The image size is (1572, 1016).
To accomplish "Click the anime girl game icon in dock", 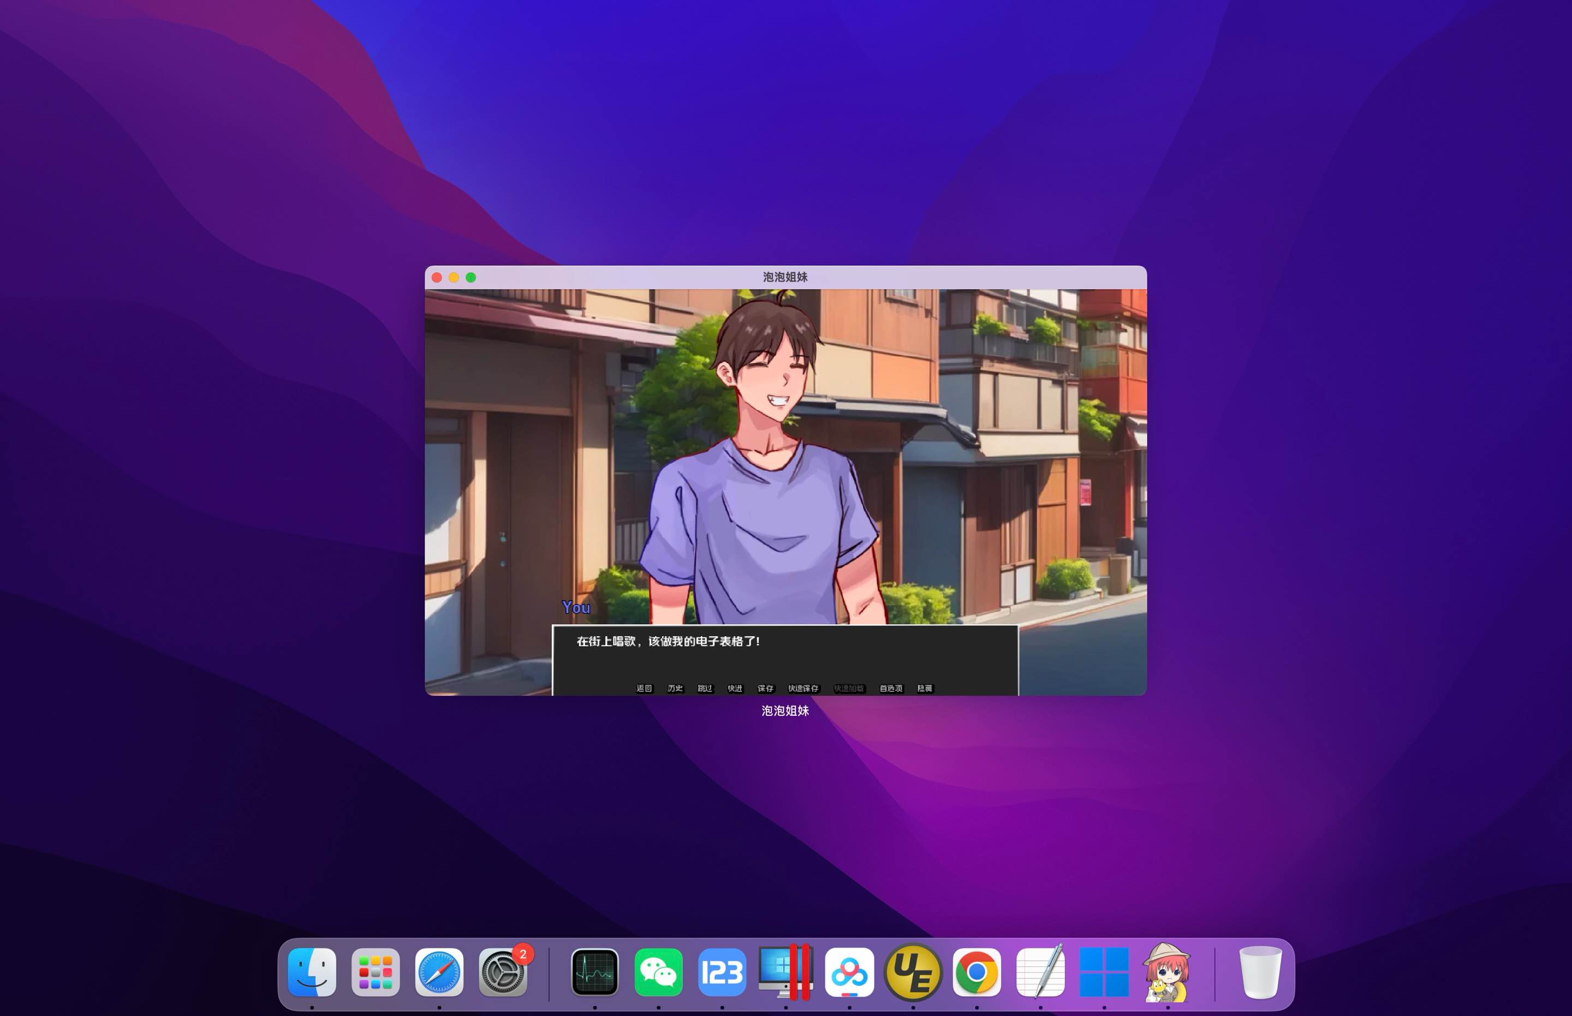I will (x=1168, y=972).
